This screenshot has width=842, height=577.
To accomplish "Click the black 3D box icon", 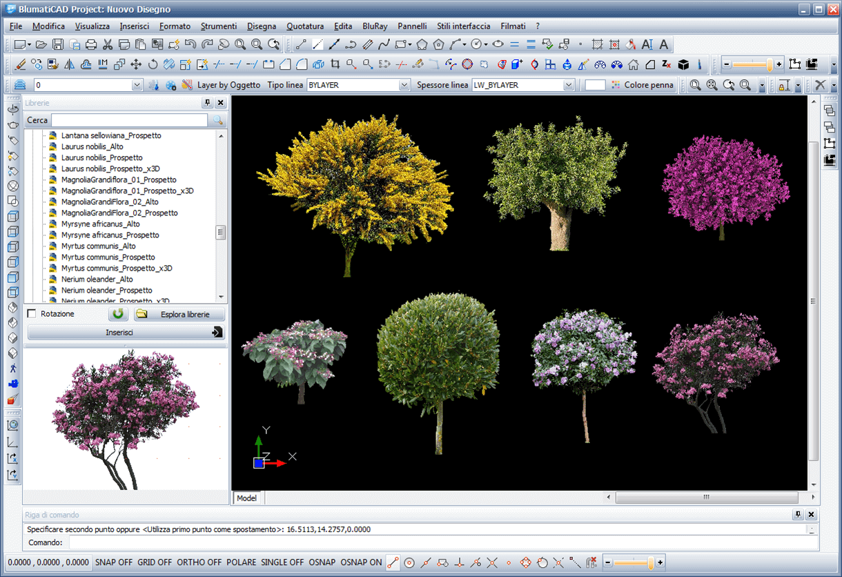I will (683, 65).
